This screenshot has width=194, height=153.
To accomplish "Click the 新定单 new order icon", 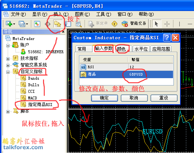I will point(91,24).
